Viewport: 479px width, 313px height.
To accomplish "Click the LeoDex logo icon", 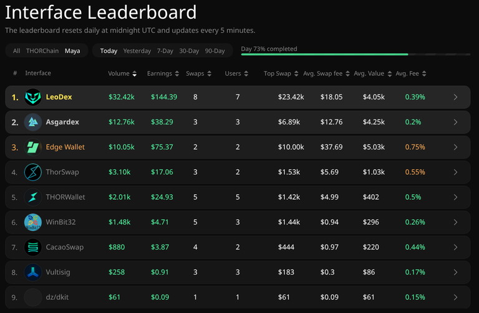I will (33, 97).
